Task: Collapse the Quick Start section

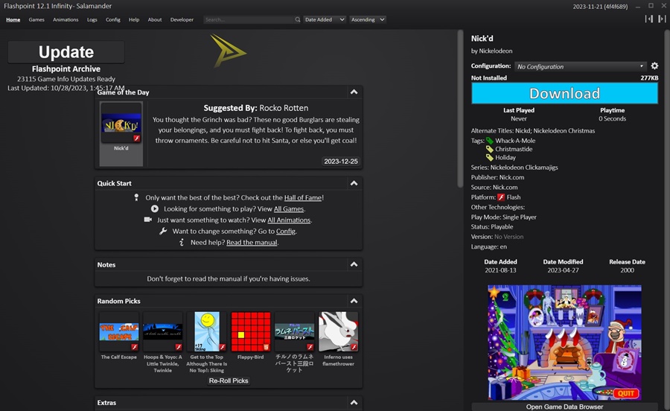Action: coord(354,183)
